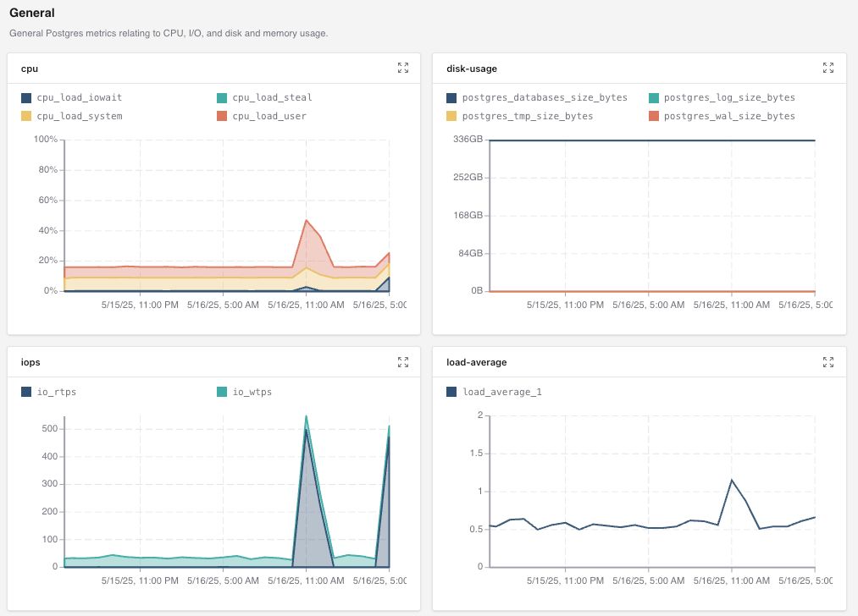Click postgres_wal_size_bytes legend swatch
The width and height of the screenshot is (858, 616).
[653, 116]
